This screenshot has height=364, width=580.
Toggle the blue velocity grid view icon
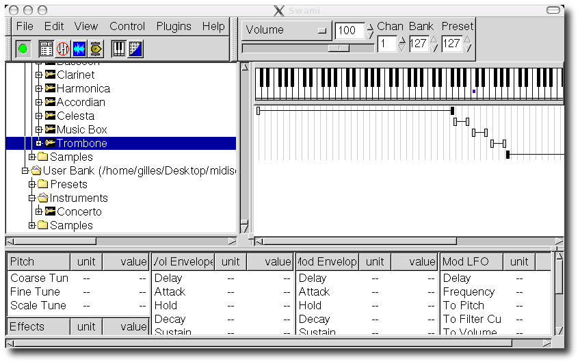tap(135, 49)
